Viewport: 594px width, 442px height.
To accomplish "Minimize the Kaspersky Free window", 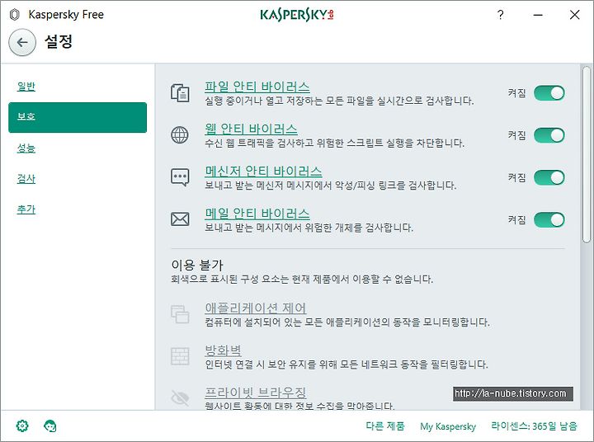I will tap(538, 15).
